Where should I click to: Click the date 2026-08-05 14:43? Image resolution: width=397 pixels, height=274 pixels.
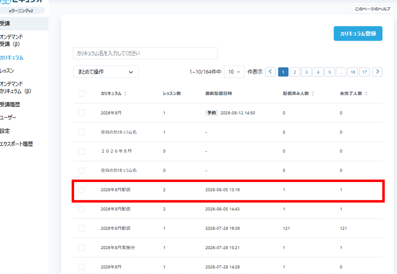(x=223, y=209)
